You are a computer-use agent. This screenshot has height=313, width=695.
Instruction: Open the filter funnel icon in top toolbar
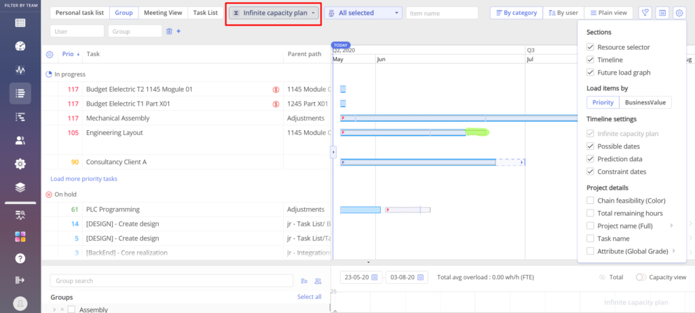[645, 13]
